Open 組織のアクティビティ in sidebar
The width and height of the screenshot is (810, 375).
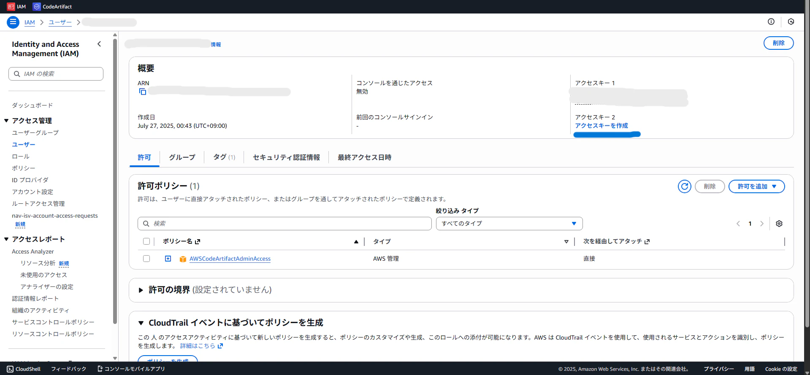click(41, 310)
